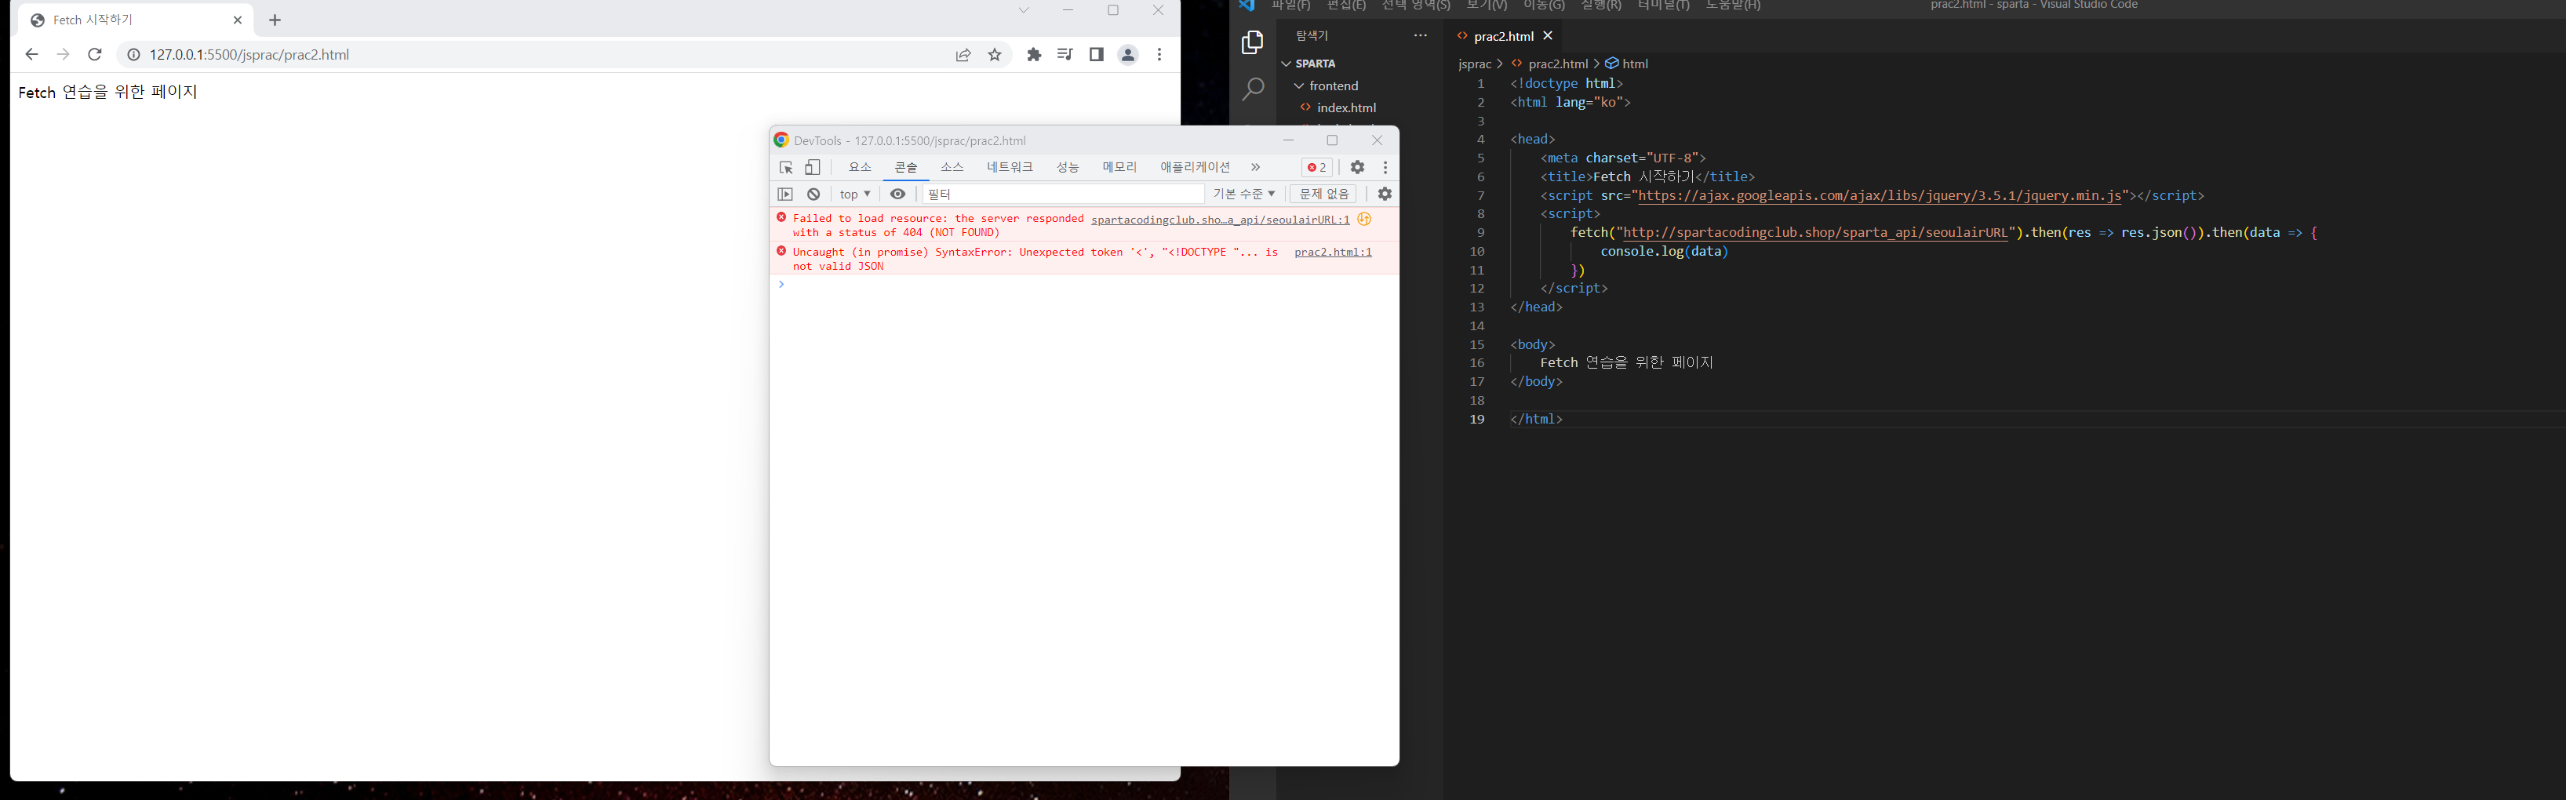Open the Chrome profile avatar menu
2566x800 pixels.
(1127, 55)
